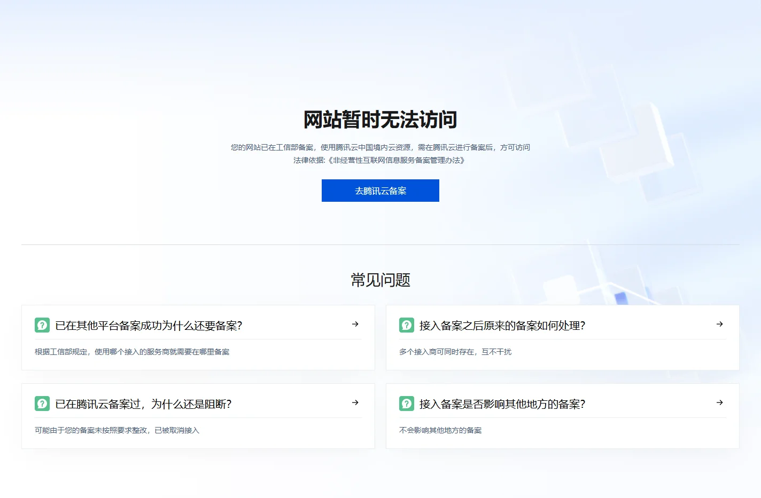Viewport: 761px width, 498px height.
Task: Open arrow for 已在其他平台备案成功为什么还要备案
Action: [x=355, y=324]
